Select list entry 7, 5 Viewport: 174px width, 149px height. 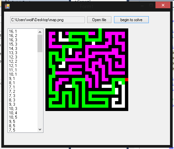click(12, 130)
